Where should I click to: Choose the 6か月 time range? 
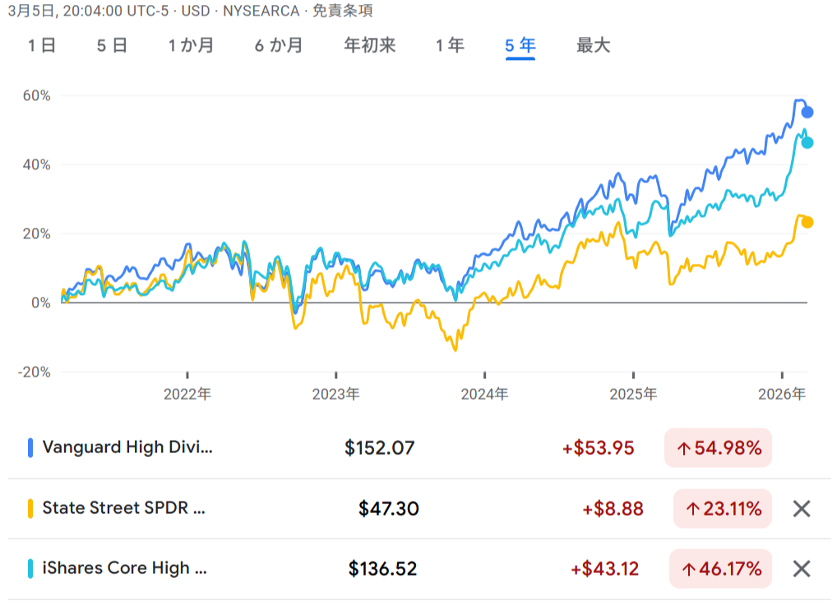pyautogui.click(x=279, y=45)
